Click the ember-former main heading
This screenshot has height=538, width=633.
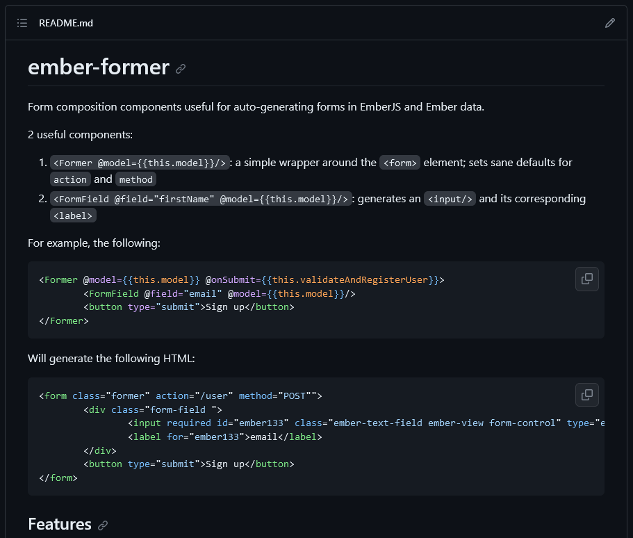[99, 67]
